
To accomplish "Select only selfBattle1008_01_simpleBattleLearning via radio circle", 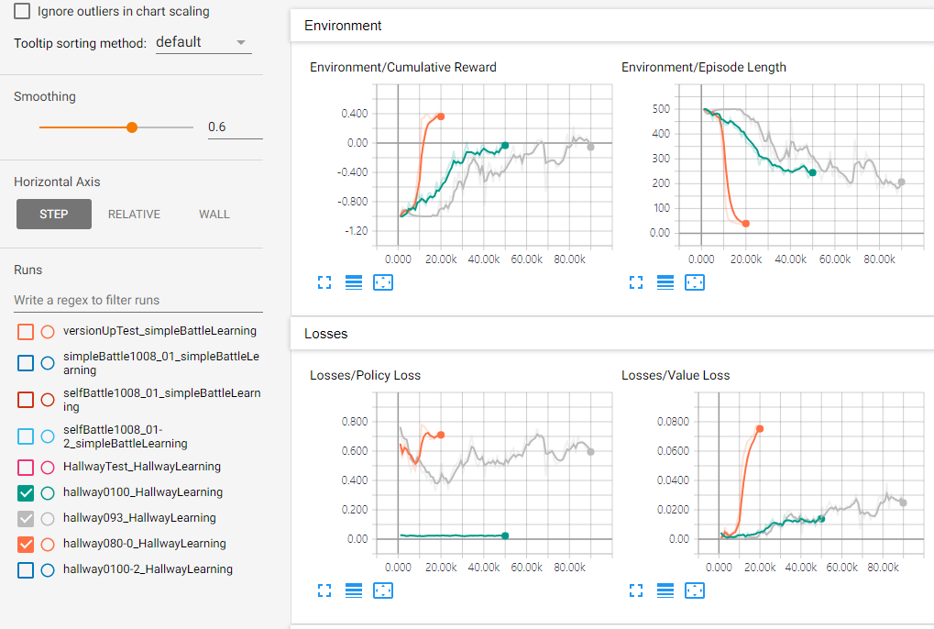I will [x=48, y=400].
